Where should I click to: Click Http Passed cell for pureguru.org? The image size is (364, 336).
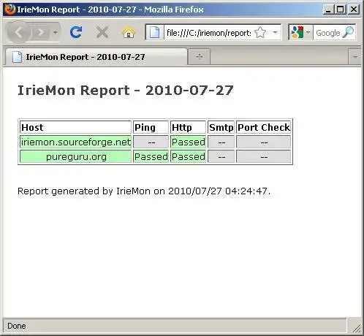[188, 156]
